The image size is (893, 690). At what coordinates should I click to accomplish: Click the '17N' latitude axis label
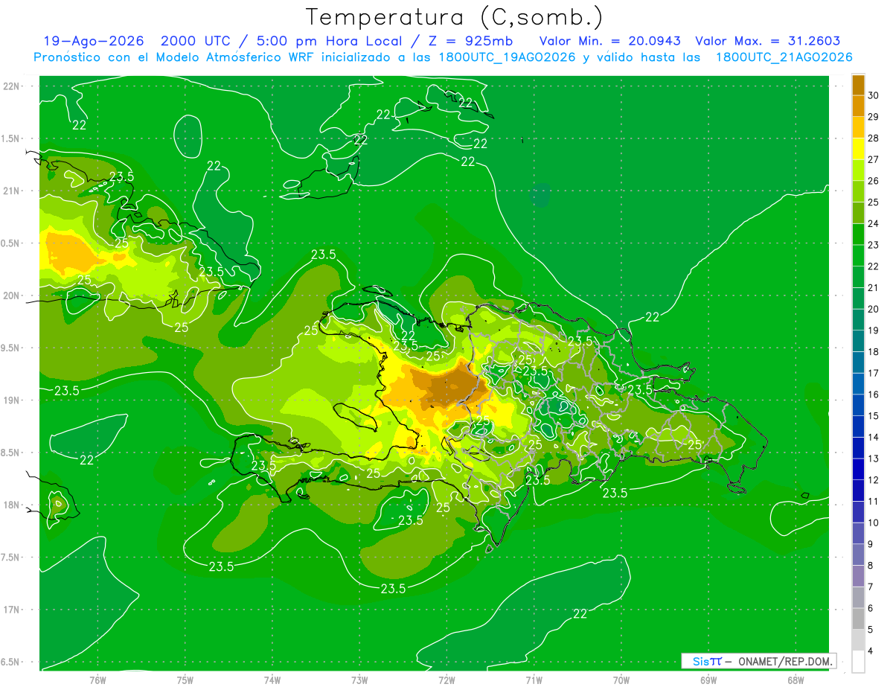[x=13, y=610]
